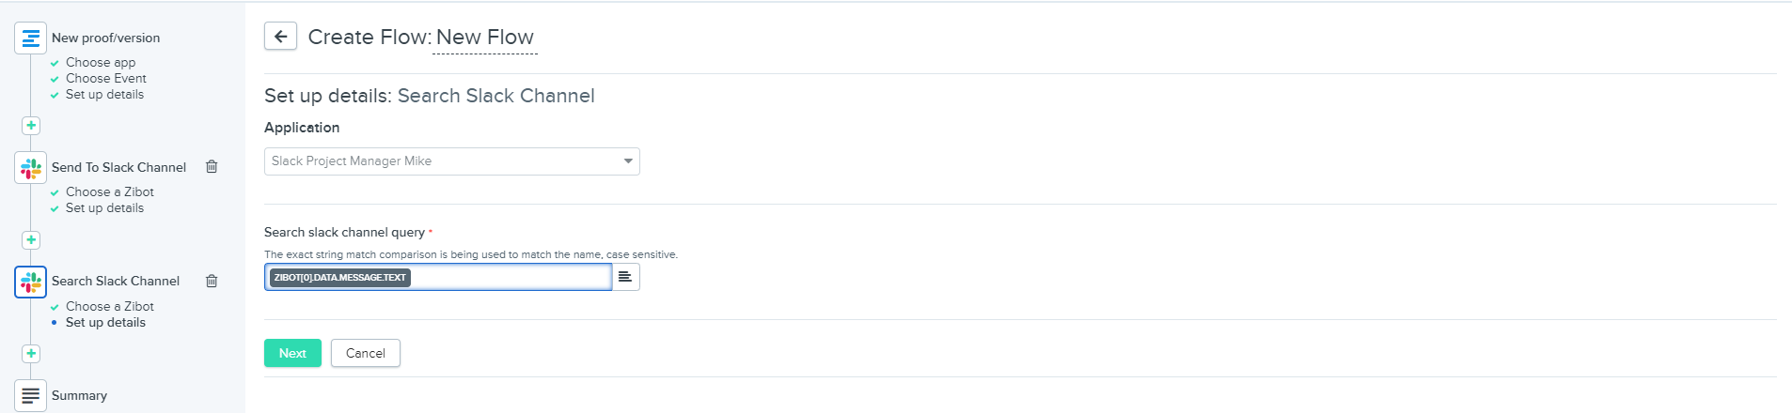
Task: Select Choose a Zibot under Search Slack Channel
Action: 109,307
